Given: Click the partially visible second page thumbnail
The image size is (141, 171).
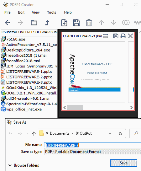Looking at the screenshot, I should tap(131, 72).
